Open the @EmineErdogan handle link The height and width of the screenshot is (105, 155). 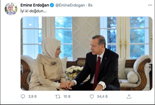70,5
